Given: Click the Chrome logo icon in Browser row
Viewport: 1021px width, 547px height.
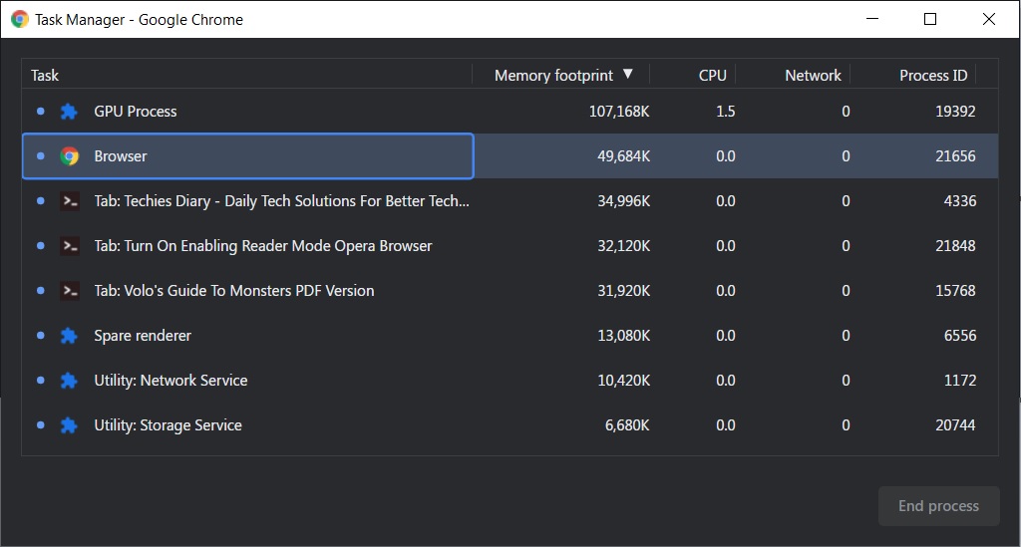Looking at the screenshot, I should pos(69,156).
